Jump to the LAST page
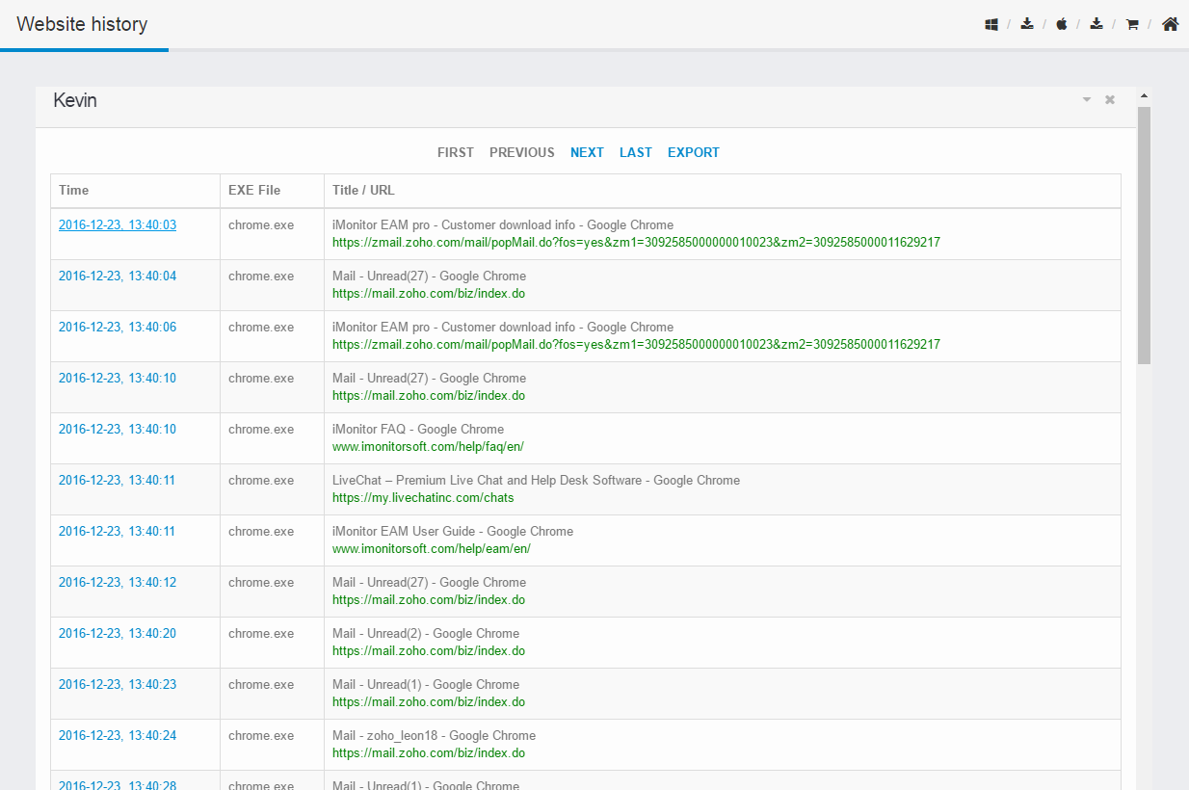 coord(636,152)
